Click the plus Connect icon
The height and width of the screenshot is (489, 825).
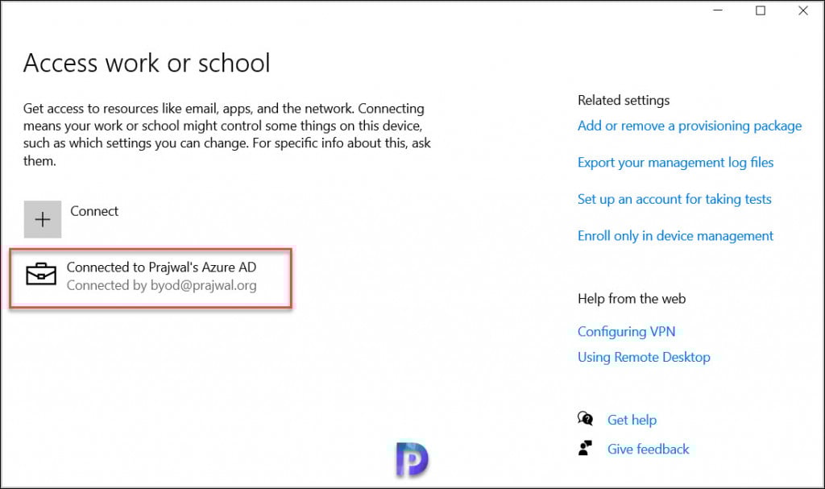click(43, 219)
